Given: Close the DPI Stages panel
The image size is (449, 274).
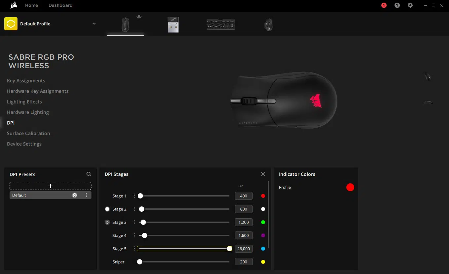Looking at the screenshot, I should click(x=263, y=174).
